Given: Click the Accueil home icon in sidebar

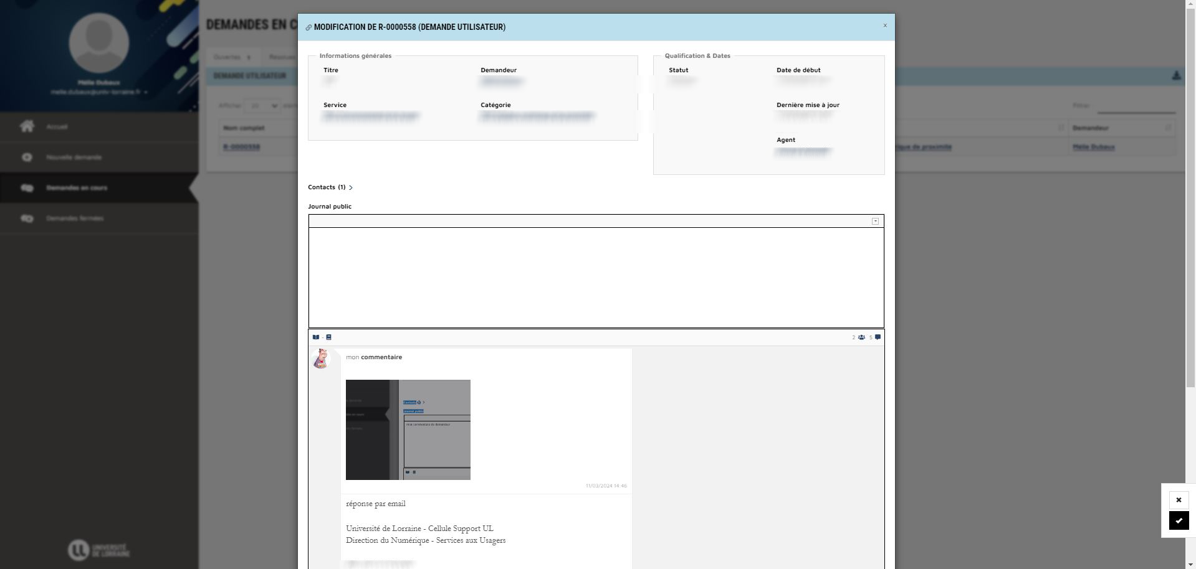Looking at the screenshot, I should click(x=27, y=126).
